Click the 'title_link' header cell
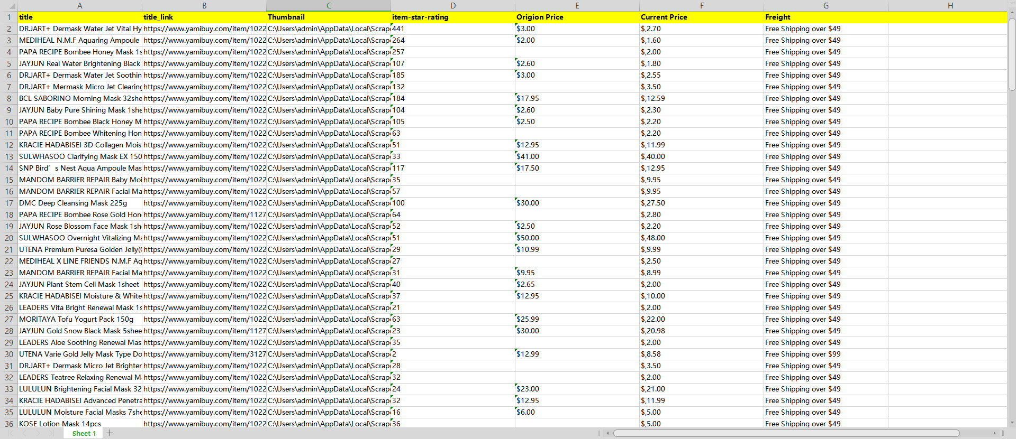 (x=204, y=17)
